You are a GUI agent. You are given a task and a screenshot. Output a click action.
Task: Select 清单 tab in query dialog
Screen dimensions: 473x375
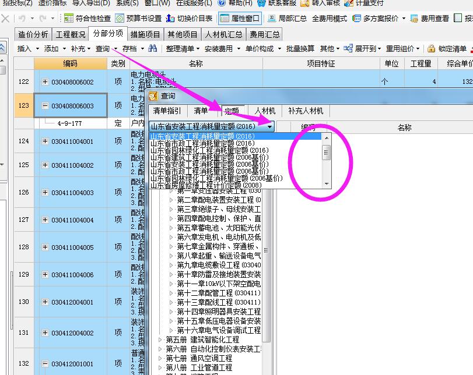click(201, 111)
